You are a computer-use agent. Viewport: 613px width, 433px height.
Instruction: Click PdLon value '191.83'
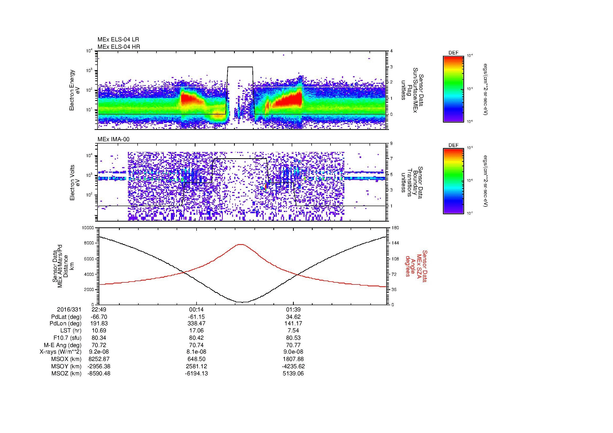pyautogui.click(x=99, y=324)
